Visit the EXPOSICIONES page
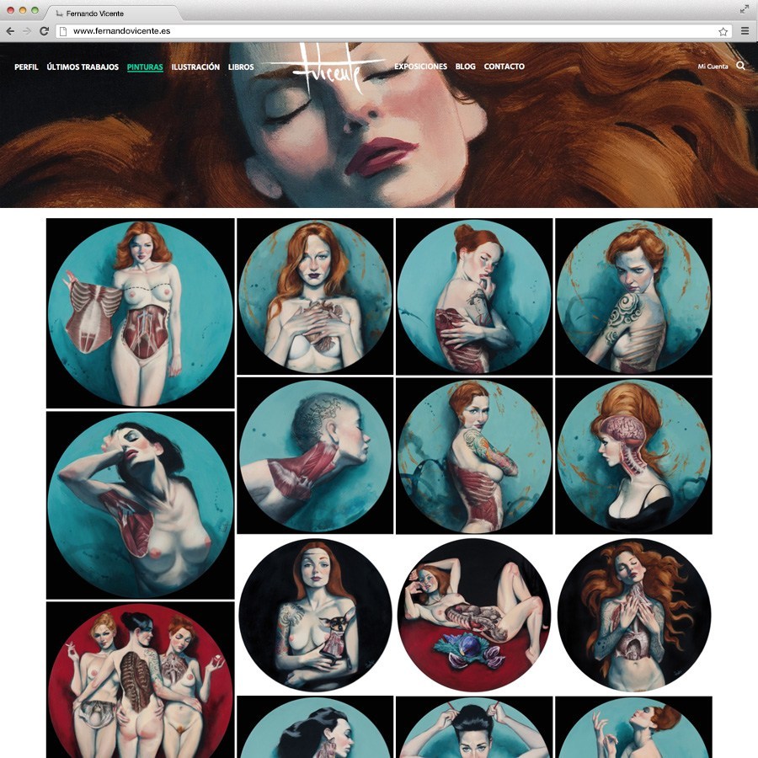This screenshot has width=758, height=758. (420, 67)
